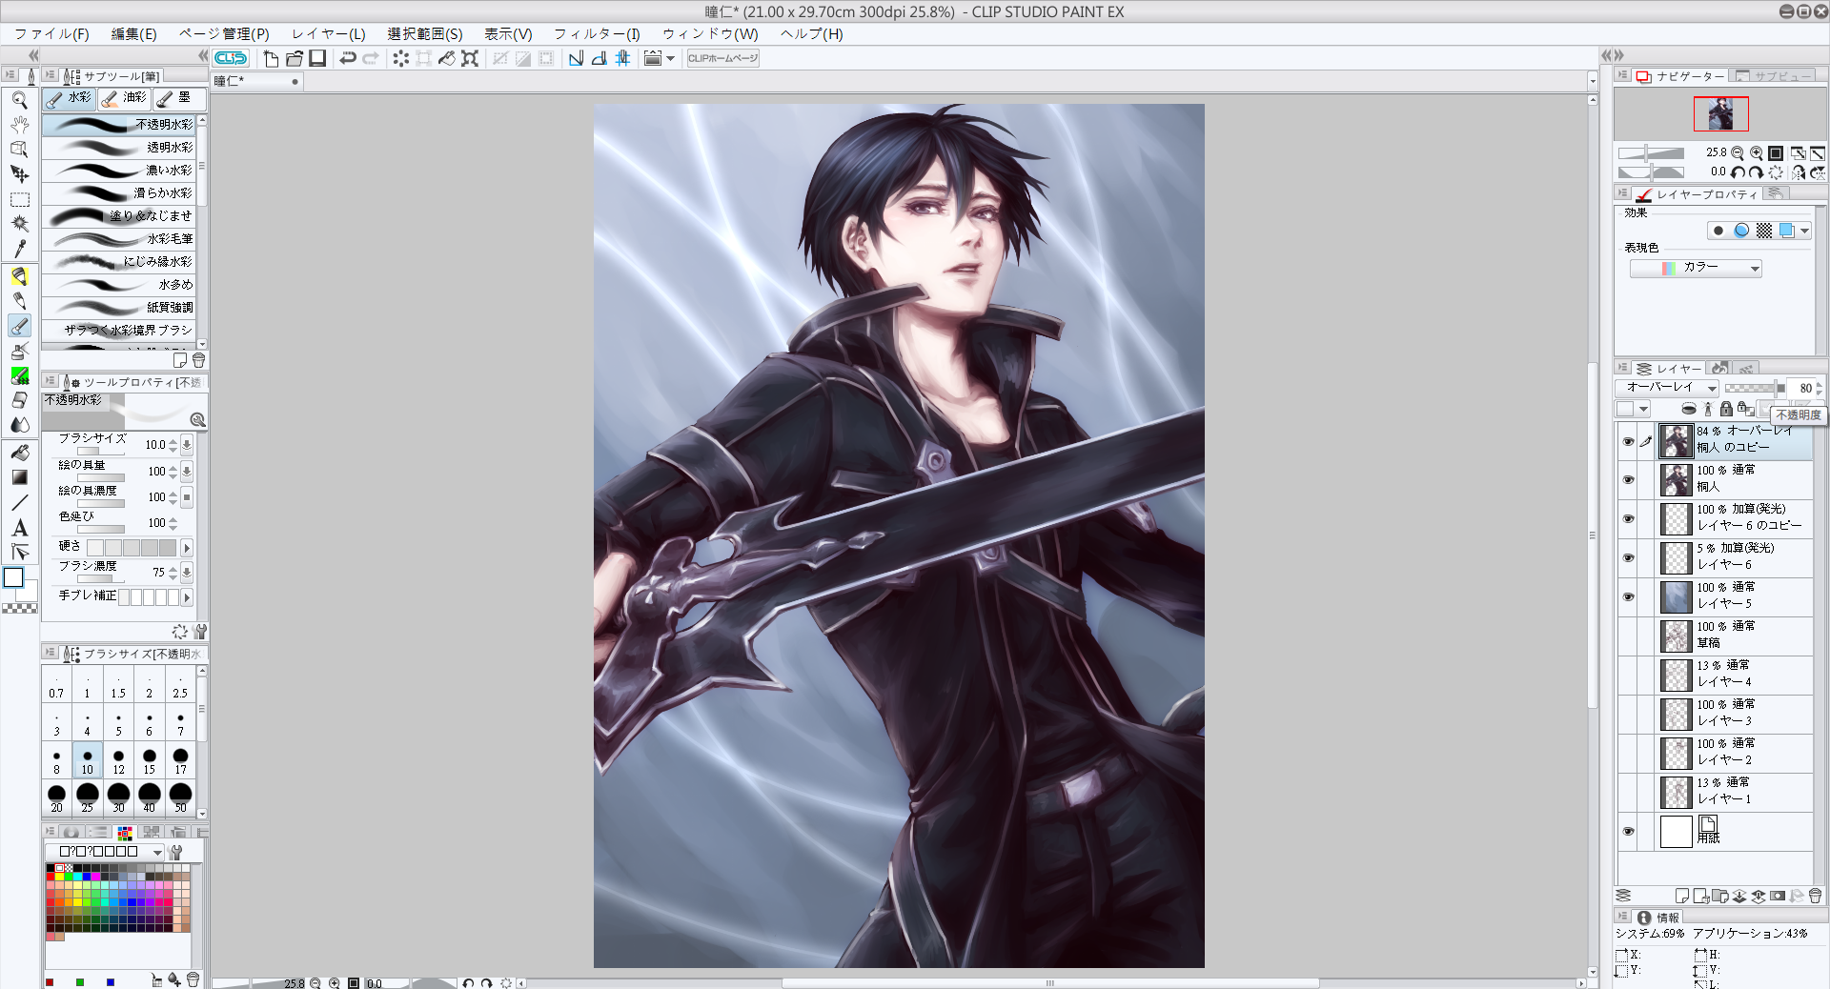Click the lock layer padlock icon
Viewport: 1830px width, 989px height.
pyautogui.click(x=1726, y=409)
